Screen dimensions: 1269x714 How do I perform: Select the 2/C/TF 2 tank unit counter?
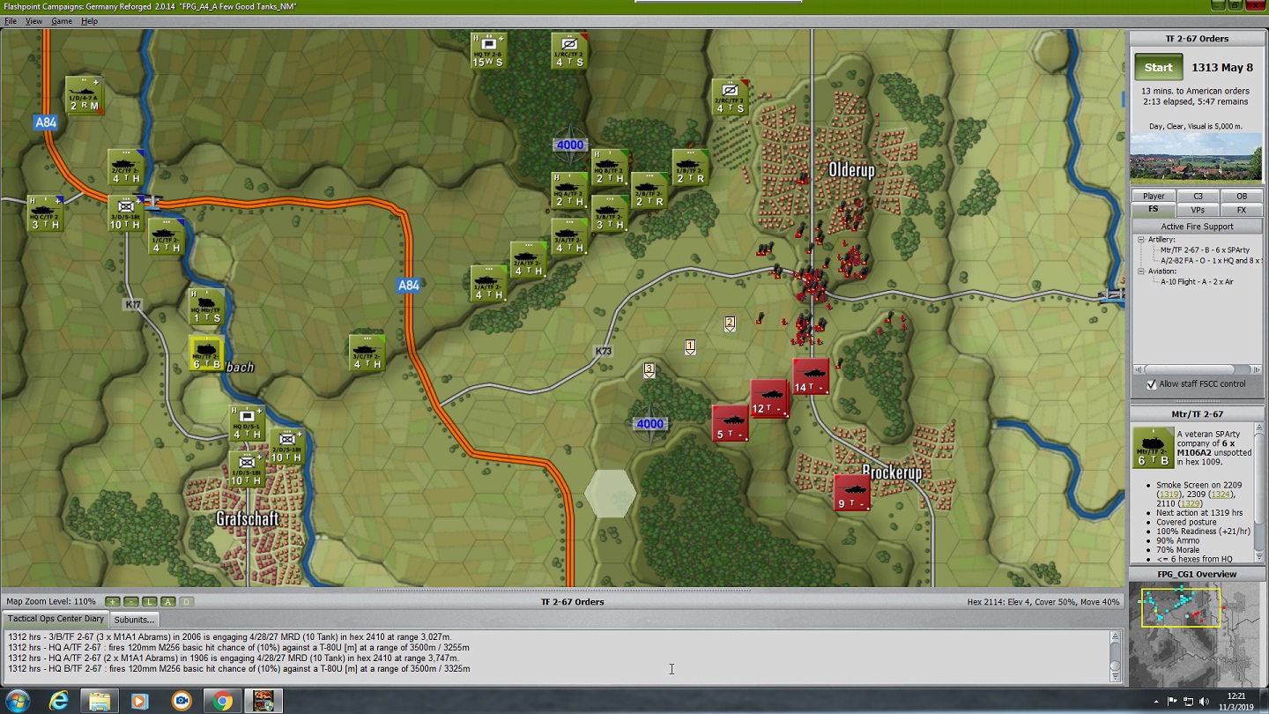(x=125, y=167)
